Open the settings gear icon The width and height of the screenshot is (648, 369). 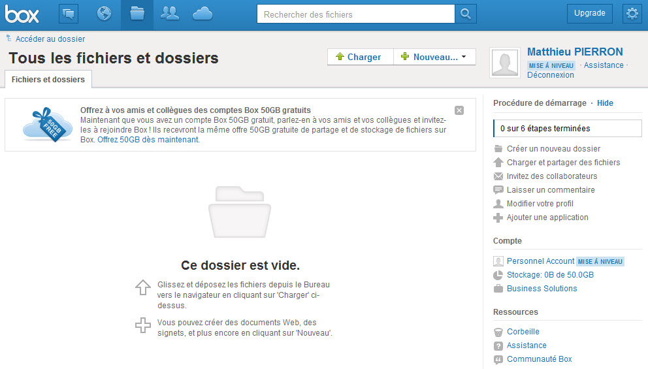point(632,14)
